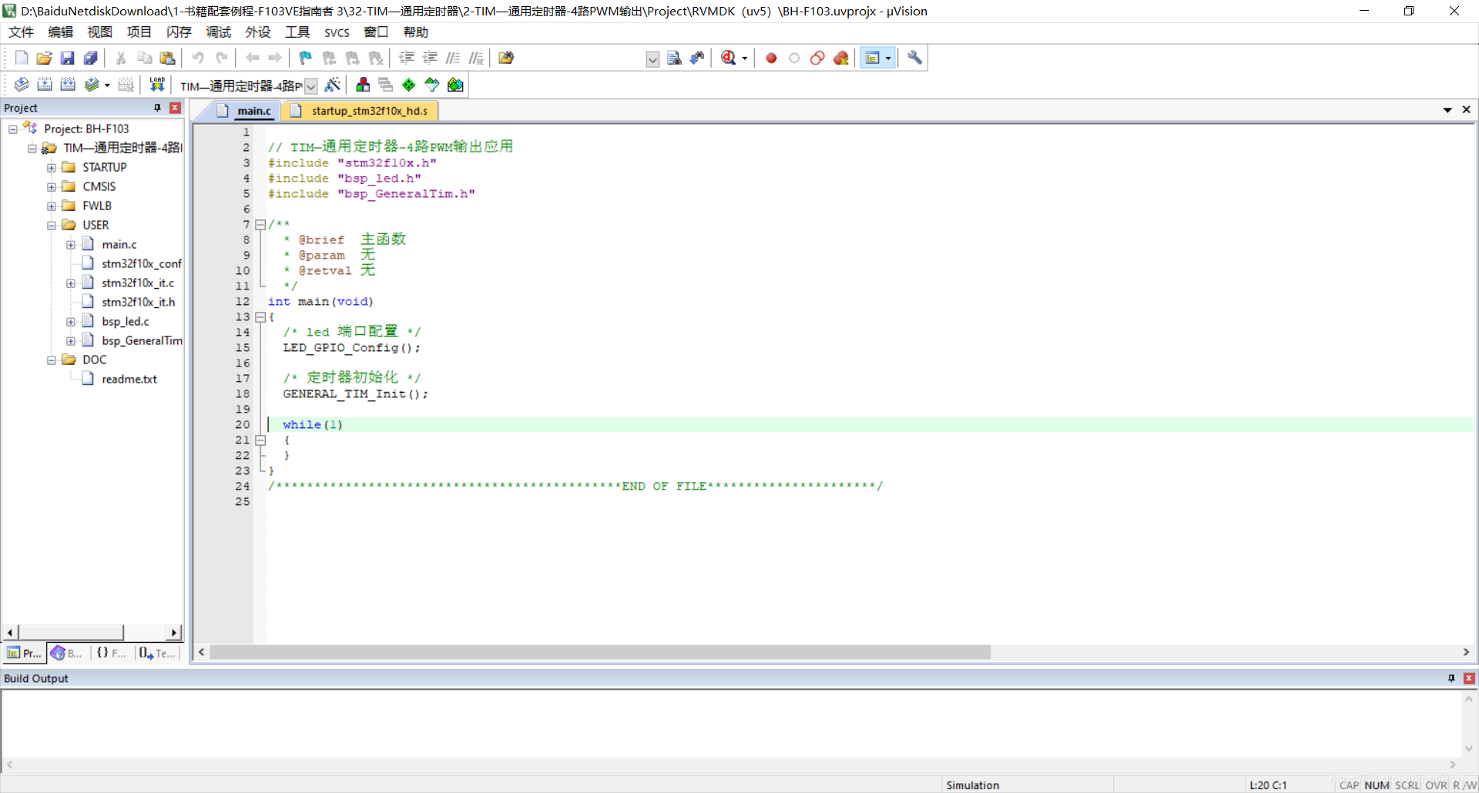Click the Rebuild all target files icon
This screenshot has width=1479, height=793.
68,85
